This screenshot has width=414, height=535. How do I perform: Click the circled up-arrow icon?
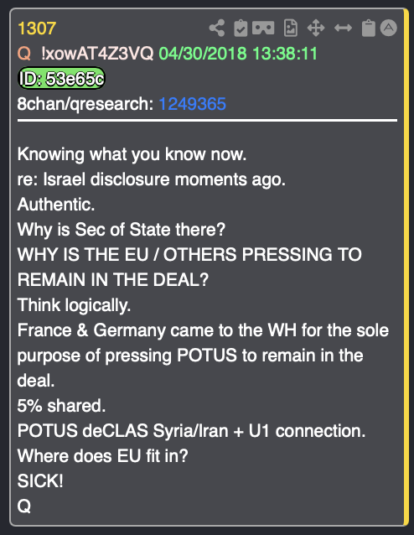[388, 28]
